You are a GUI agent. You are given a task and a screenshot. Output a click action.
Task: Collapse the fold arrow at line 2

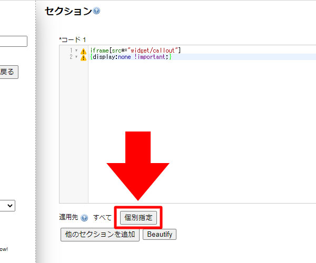(x=76, y=57)
